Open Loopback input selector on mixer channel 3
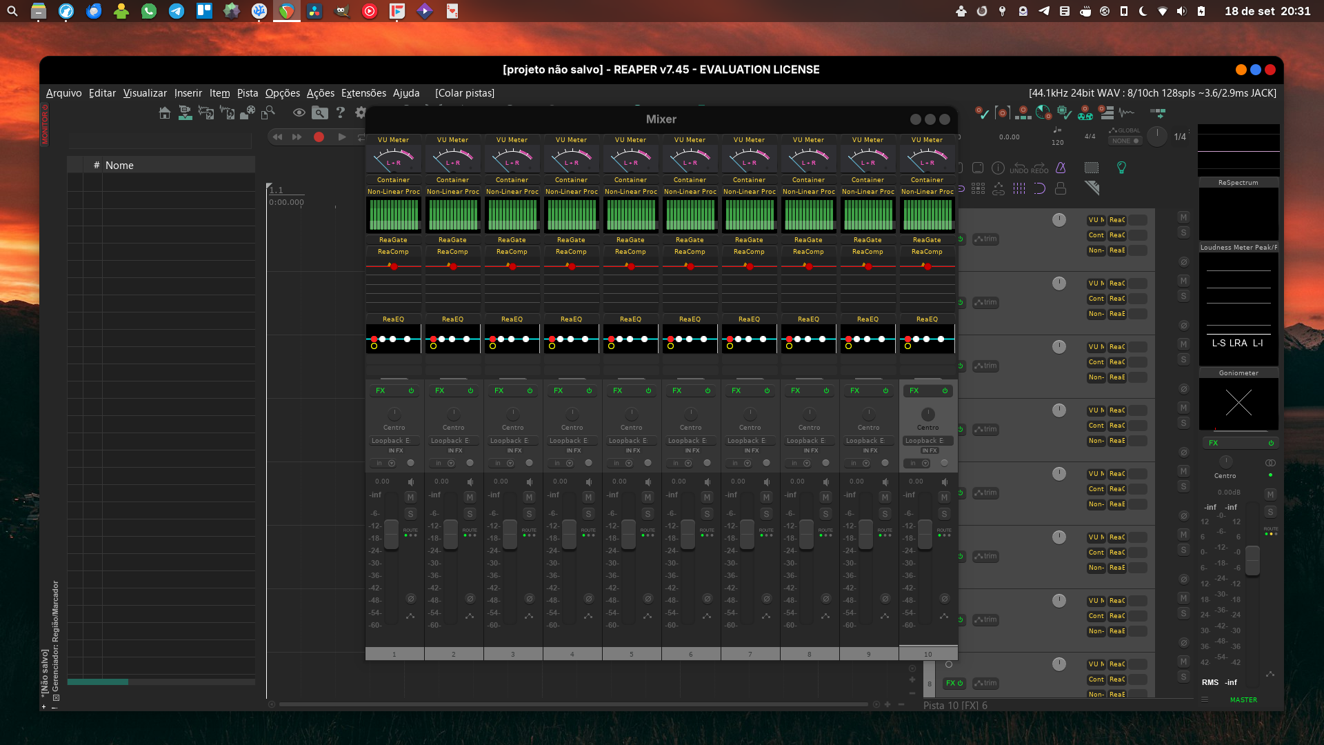Image resolution: width=1324 pixels, height=745 pixels. click(x=512, y=441)
